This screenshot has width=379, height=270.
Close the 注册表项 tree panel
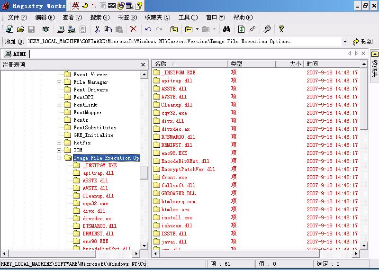[x=143, y=64]
